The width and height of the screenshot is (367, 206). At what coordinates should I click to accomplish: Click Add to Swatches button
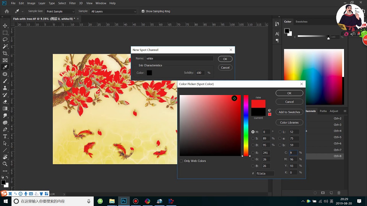pos(289,112)
